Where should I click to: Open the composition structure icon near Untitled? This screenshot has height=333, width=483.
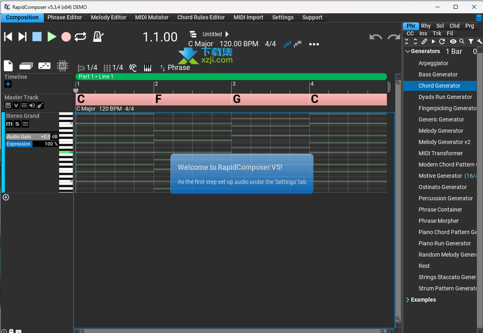193,34
